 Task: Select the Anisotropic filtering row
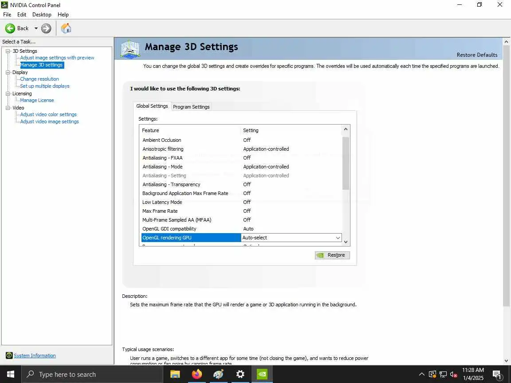coord(241,149)
